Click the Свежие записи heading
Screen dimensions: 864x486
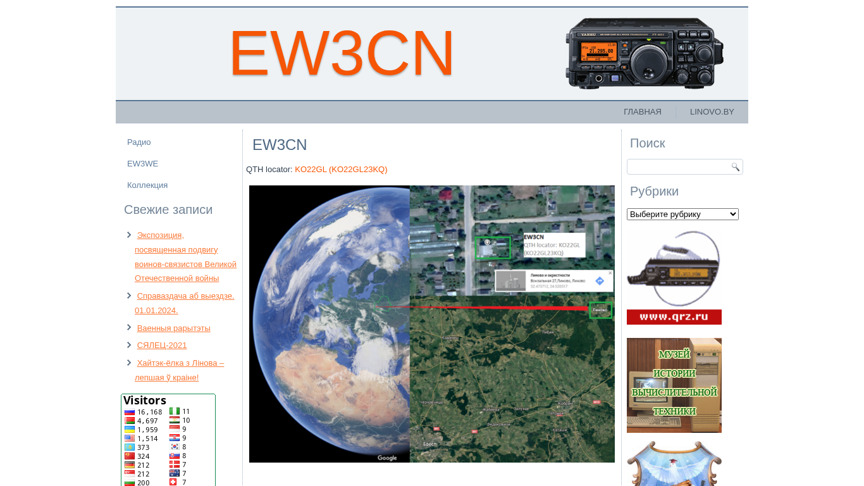[x=168, y=210]
